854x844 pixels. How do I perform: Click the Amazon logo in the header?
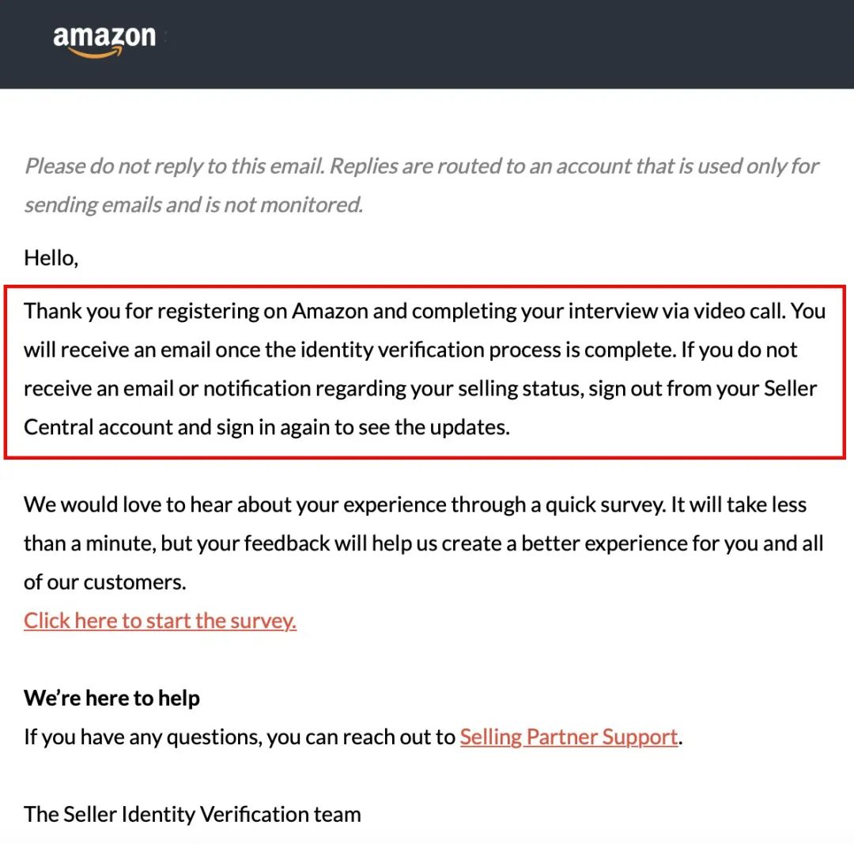[104, 40]
